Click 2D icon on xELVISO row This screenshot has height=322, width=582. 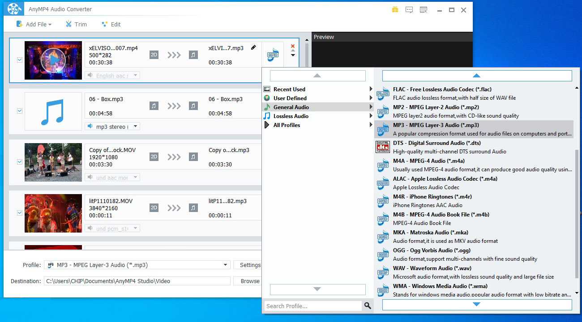point(154,55)
